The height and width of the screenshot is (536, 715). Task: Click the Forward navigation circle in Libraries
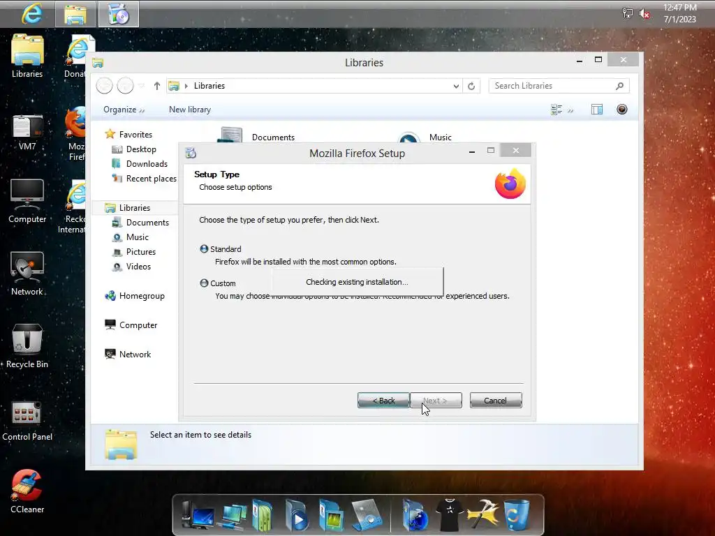click(x=125, y=86)
